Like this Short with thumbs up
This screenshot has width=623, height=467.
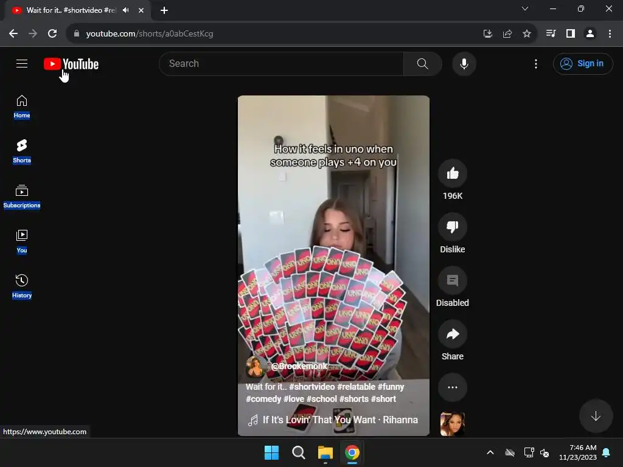[453, 173]
